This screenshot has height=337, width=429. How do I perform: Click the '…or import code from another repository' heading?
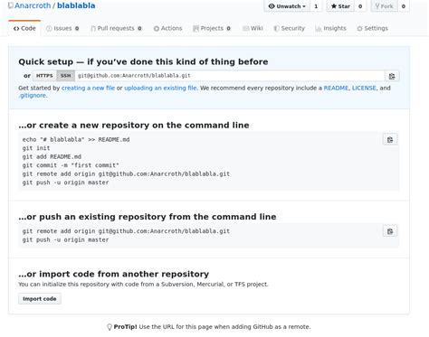click(113, 274)
